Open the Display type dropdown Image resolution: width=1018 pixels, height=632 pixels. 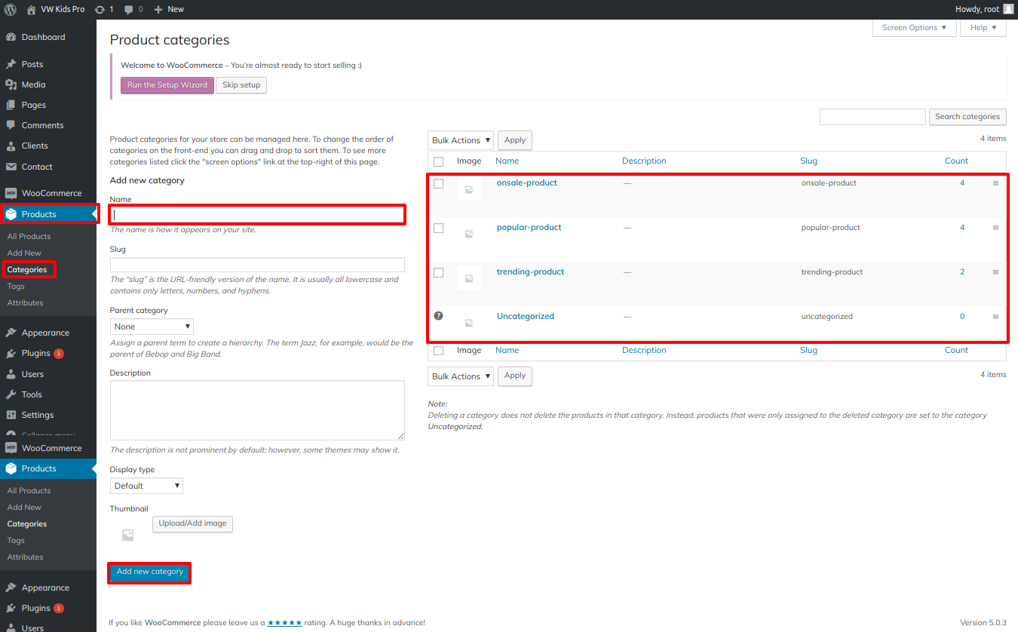tap(146, 486)
